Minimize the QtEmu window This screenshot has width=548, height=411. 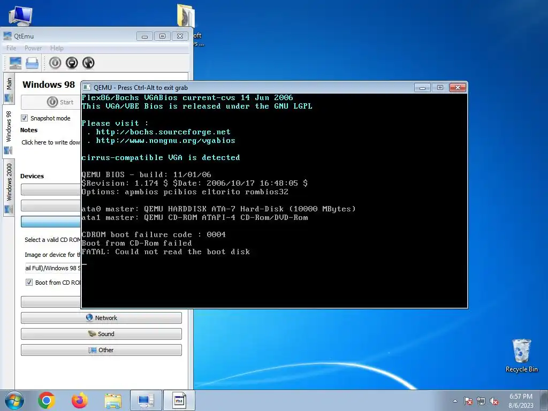pos(144,36)
